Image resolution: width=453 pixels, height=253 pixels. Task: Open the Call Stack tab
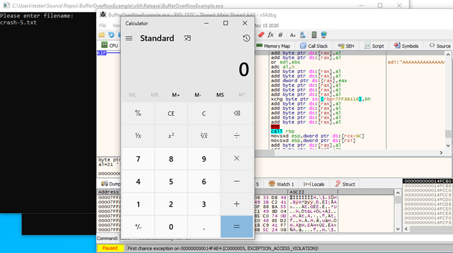coord(314,46)
